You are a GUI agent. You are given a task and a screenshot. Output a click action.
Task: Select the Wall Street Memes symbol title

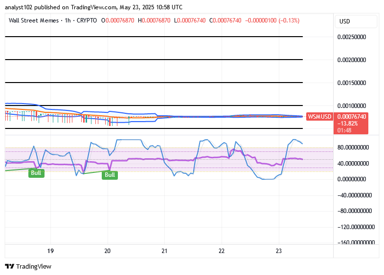(34, 21)
